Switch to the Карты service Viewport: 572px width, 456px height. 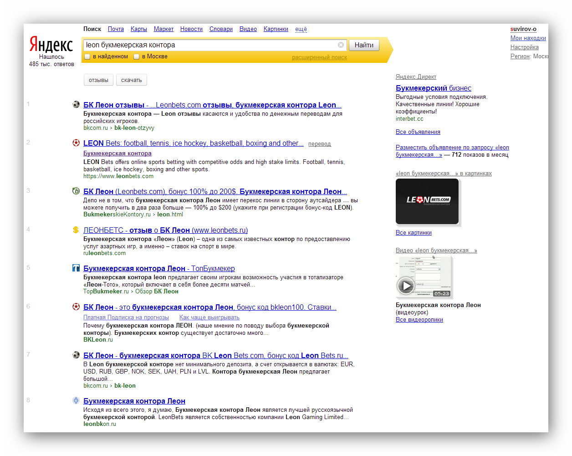point(139,29)
